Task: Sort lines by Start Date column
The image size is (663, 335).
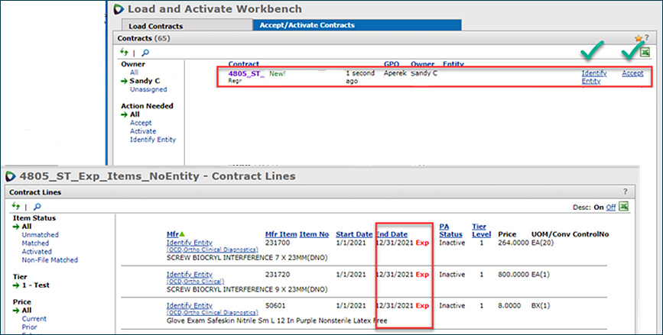Action: click(x=353, y=234)
